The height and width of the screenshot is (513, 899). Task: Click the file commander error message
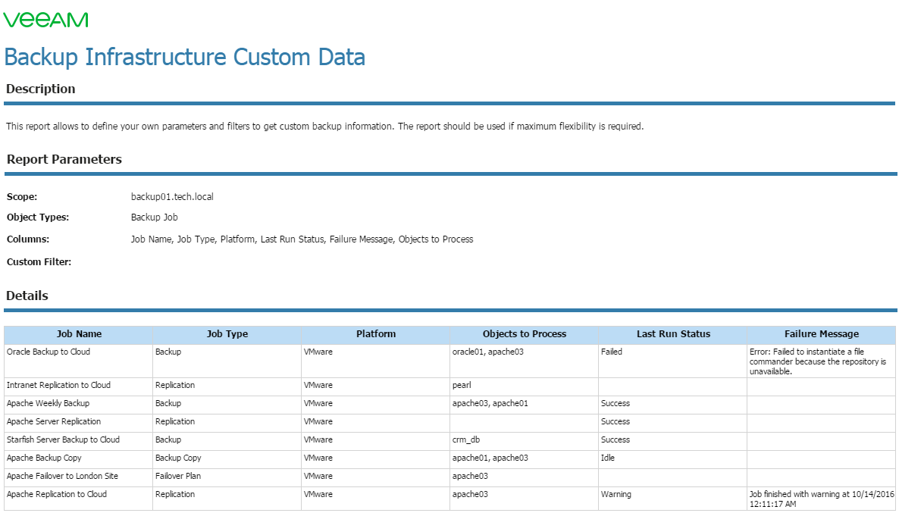[818, 361]
